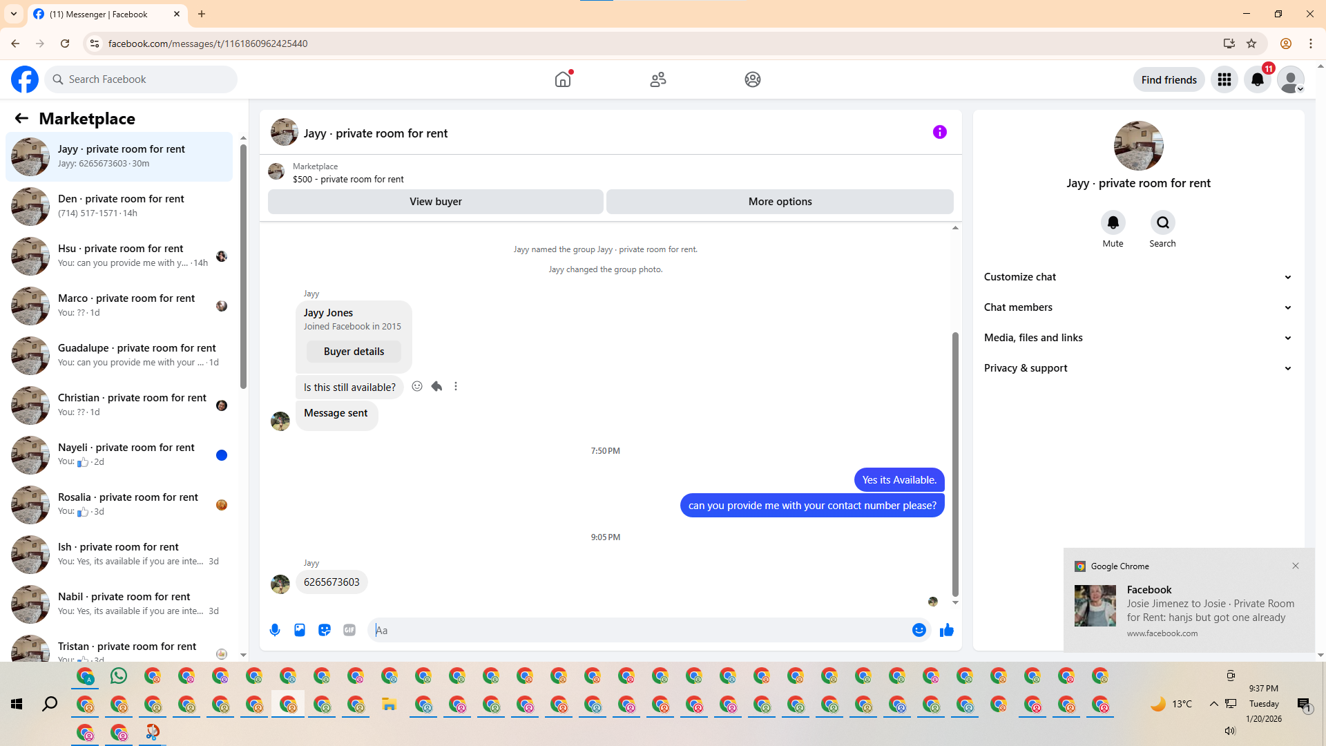Open the Nayeli private room chat
The height and width of the screenshot is (746, 1326).
(119, 455)
